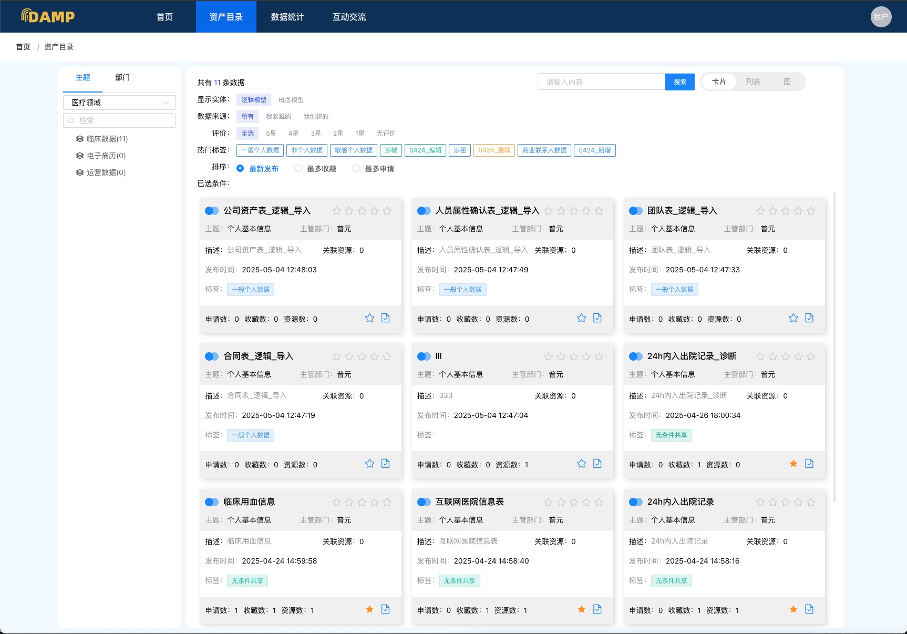This screenshot has width=907, height=634.
Task: Open 首页 from the breadcrumb
Action: click(23, 46)
